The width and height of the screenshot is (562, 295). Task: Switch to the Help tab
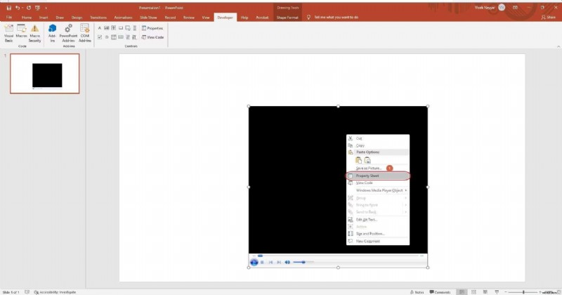(244, 17)
